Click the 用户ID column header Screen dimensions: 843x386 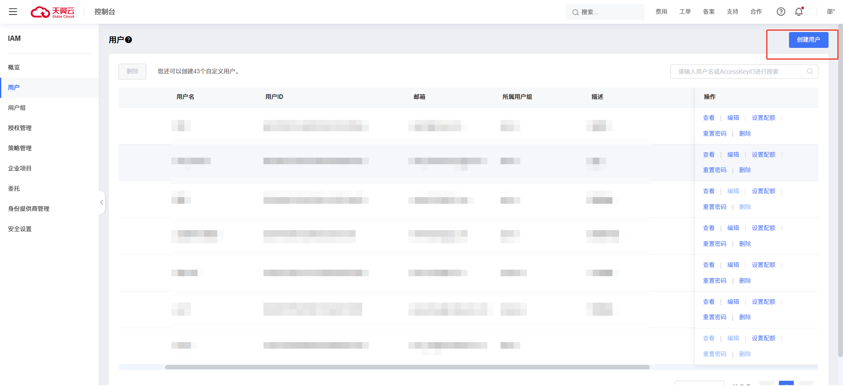(x=274, y=97)
